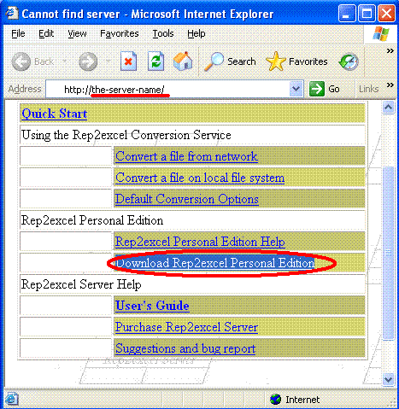399x409 pixels.
Task: Open Back history dropdown arrow
Action: [65, 61]
